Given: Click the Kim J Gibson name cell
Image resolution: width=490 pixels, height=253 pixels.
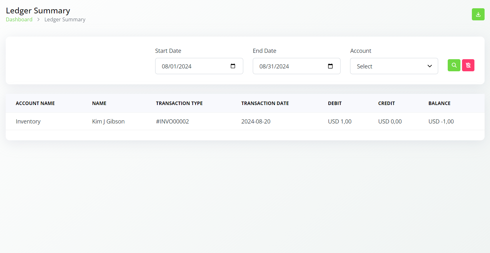Looking at the screenshot, I should [108, 121].
